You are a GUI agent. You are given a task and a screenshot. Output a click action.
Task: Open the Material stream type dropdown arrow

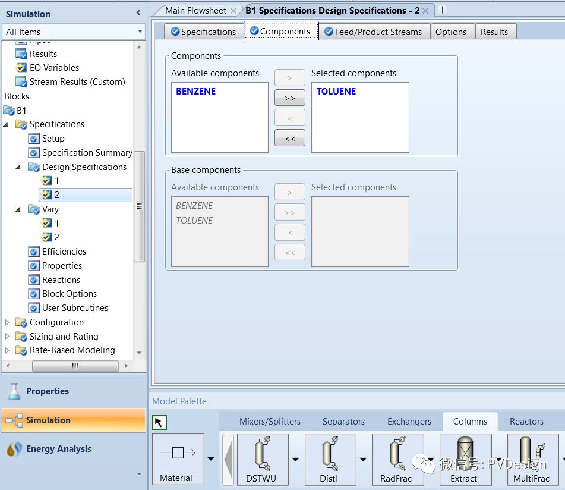click(x=211, y=458)
